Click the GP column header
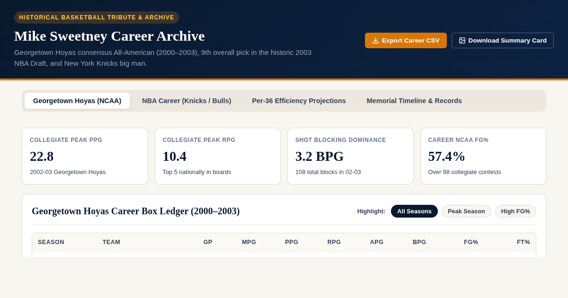This screenshot has height=298, width=568. tap(208, 242)
